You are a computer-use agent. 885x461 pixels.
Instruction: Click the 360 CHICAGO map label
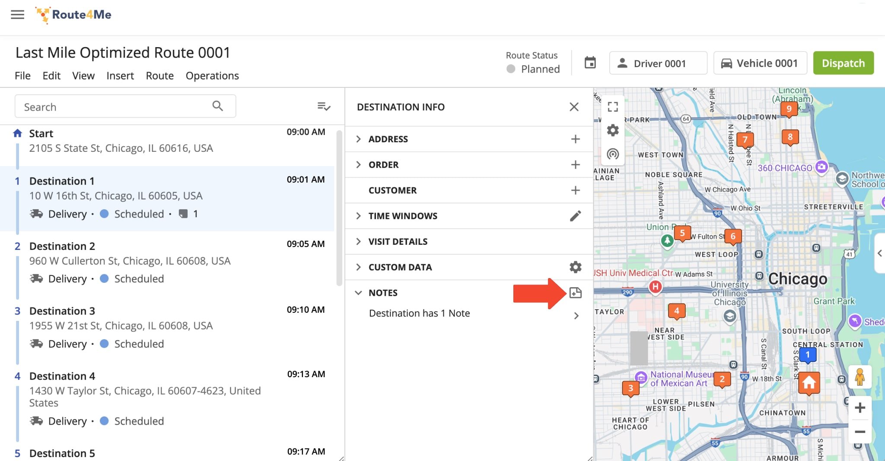(785, 168)
